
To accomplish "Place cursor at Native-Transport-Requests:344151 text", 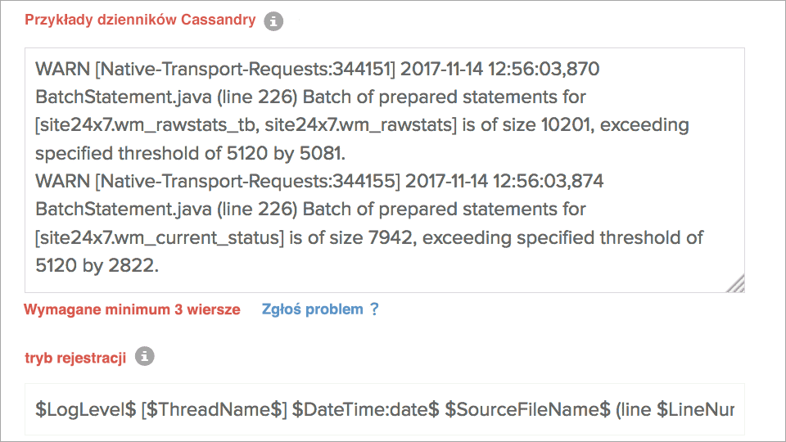I will pyautogui.click(x=245, y=69).
